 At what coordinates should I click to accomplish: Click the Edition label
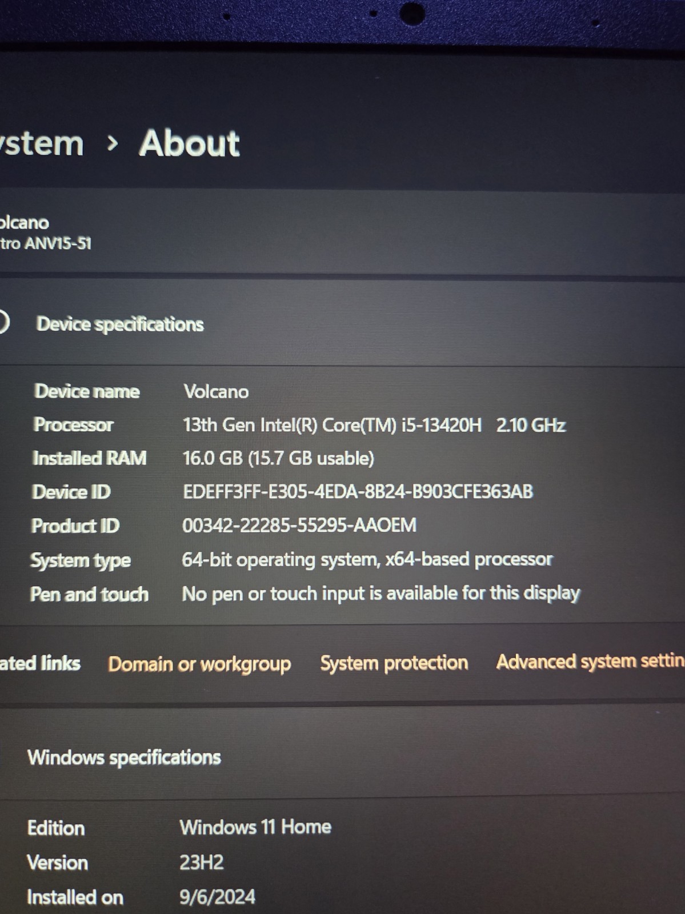56,828
